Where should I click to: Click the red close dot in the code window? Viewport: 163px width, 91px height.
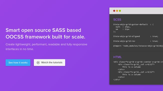114,11
